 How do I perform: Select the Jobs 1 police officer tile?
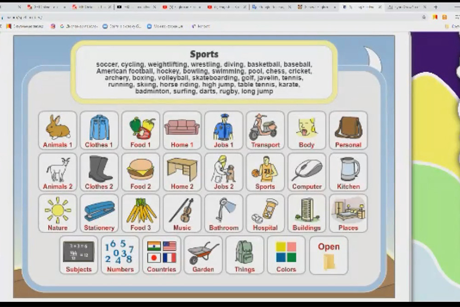224,130
